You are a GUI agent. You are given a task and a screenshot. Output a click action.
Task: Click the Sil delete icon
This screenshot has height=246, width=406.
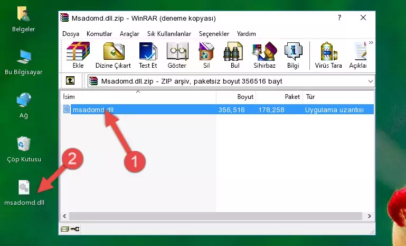point(206,55)
